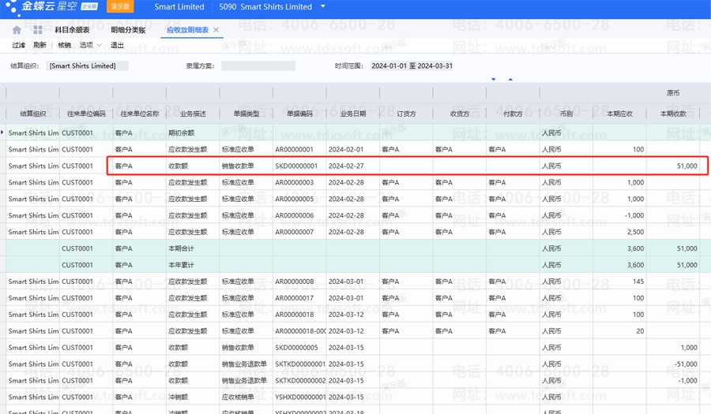Screen dimensions: 711x414
Task: Click the row indicator arrow on first row
Action: (2, 132)
